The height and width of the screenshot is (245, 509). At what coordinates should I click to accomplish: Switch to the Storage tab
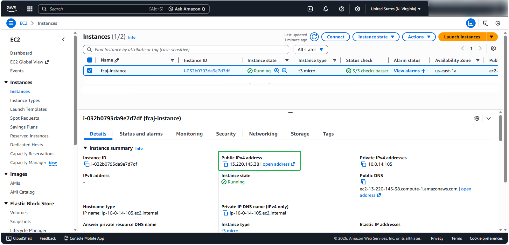click(300, 134)
